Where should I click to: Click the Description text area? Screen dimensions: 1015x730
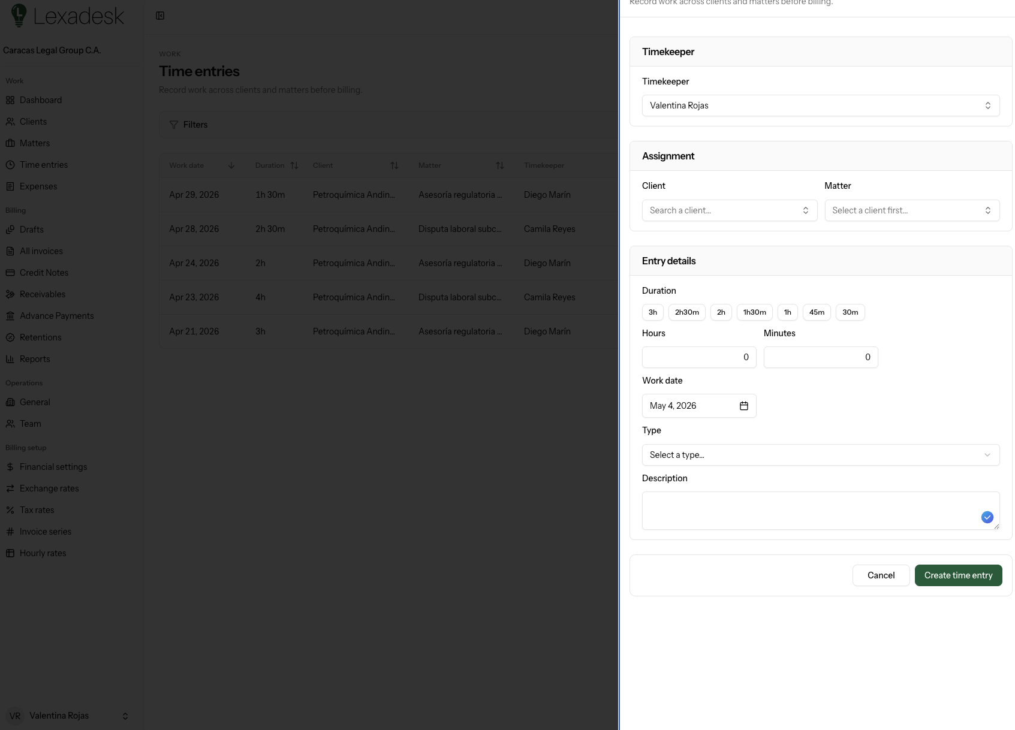(821, 511)
